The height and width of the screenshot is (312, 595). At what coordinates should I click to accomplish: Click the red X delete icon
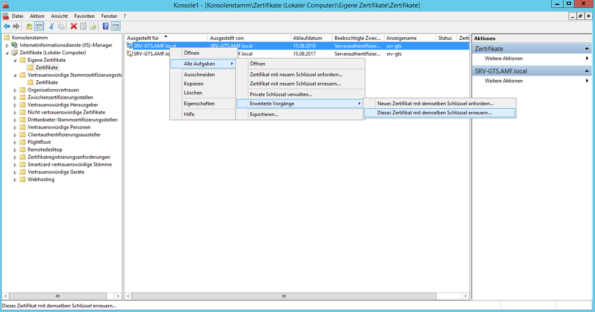[74, 26]
